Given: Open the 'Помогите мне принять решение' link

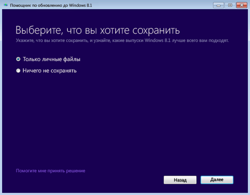Looking at the screenshot, I should (x=51, y=171).
